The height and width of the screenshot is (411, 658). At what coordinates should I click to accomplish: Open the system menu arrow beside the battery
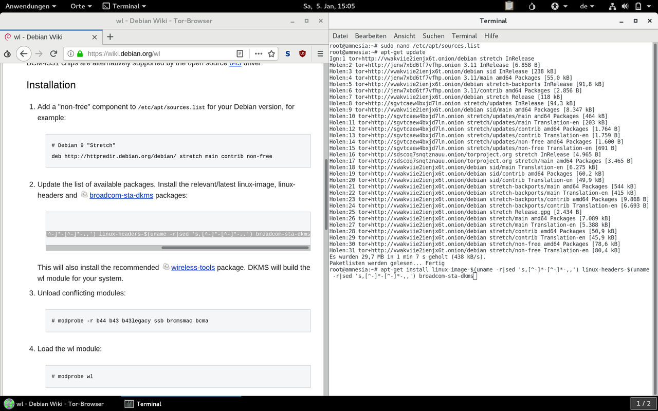[649, 6]
